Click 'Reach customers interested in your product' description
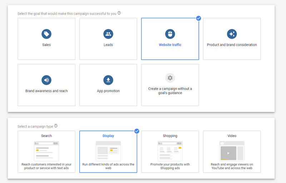Image resolution: width=286 pixels, height=183 pixels. click(x=46, y=166)
